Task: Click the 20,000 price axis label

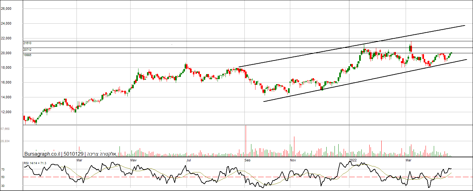Action: [6, 53]
